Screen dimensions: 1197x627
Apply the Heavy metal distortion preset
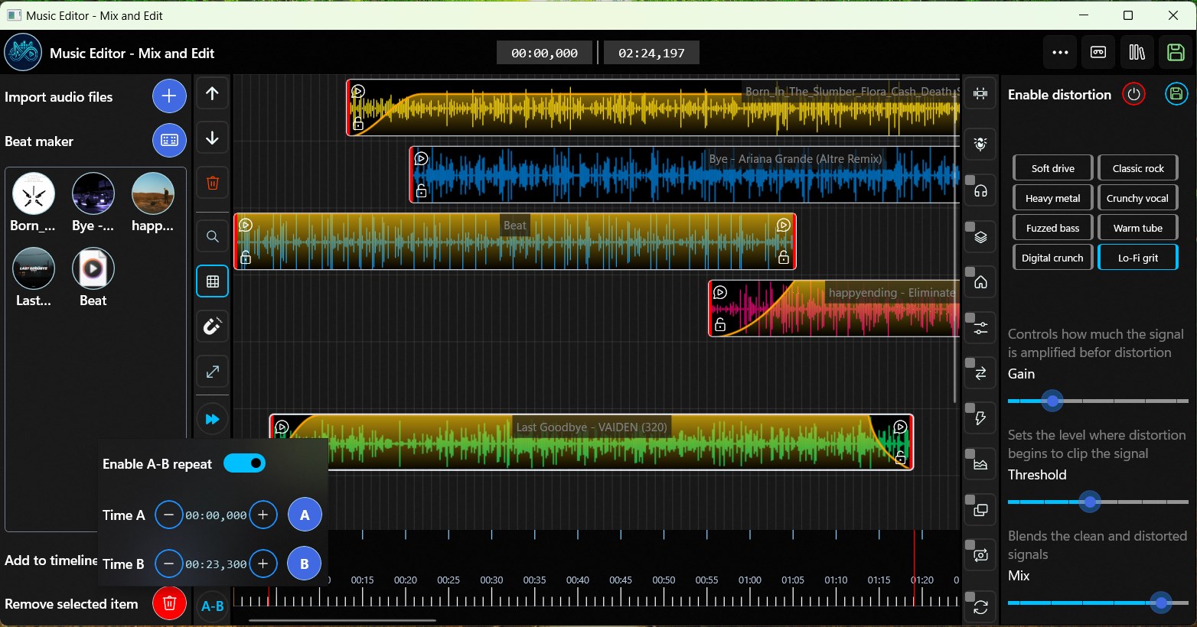click(1052, 197)
